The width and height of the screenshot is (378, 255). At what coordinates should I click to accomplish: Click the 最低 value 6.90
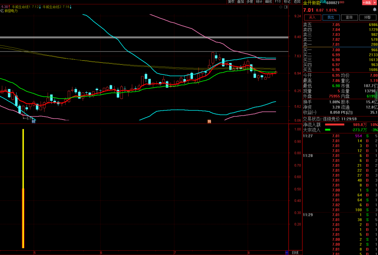point(336,86)
